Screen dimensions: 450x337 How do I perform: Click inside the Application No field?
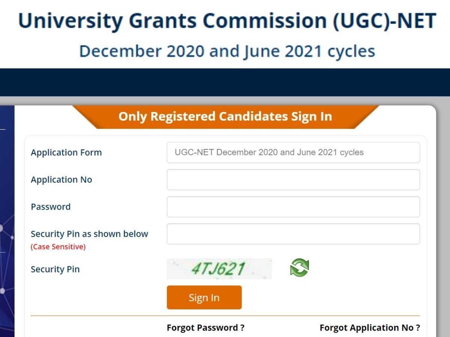pos(293,179)
